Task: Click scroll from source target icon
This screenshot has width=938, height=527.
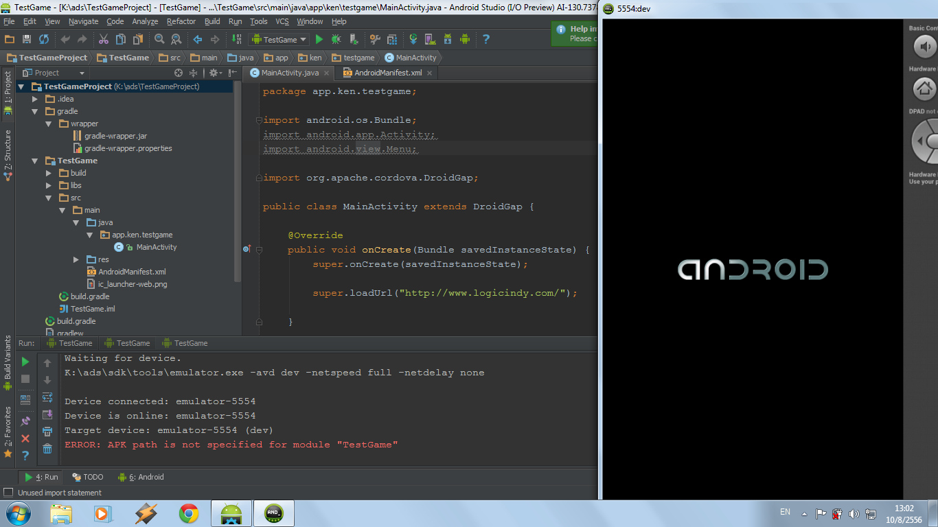Action: 179,73
